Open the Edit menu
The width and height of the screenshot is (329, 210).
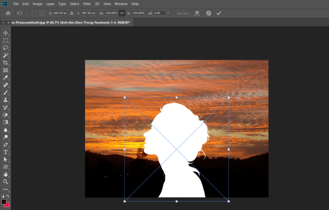click(26, 4)
